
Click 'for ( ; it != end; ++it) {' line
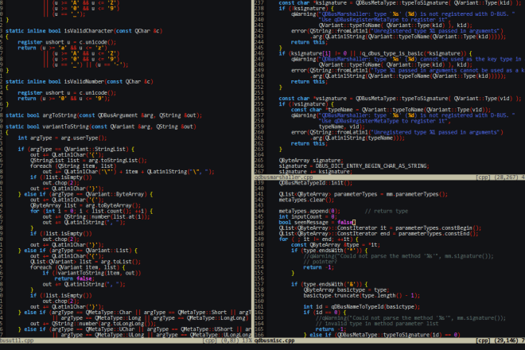pyautogui.click(x=319, y=239)
